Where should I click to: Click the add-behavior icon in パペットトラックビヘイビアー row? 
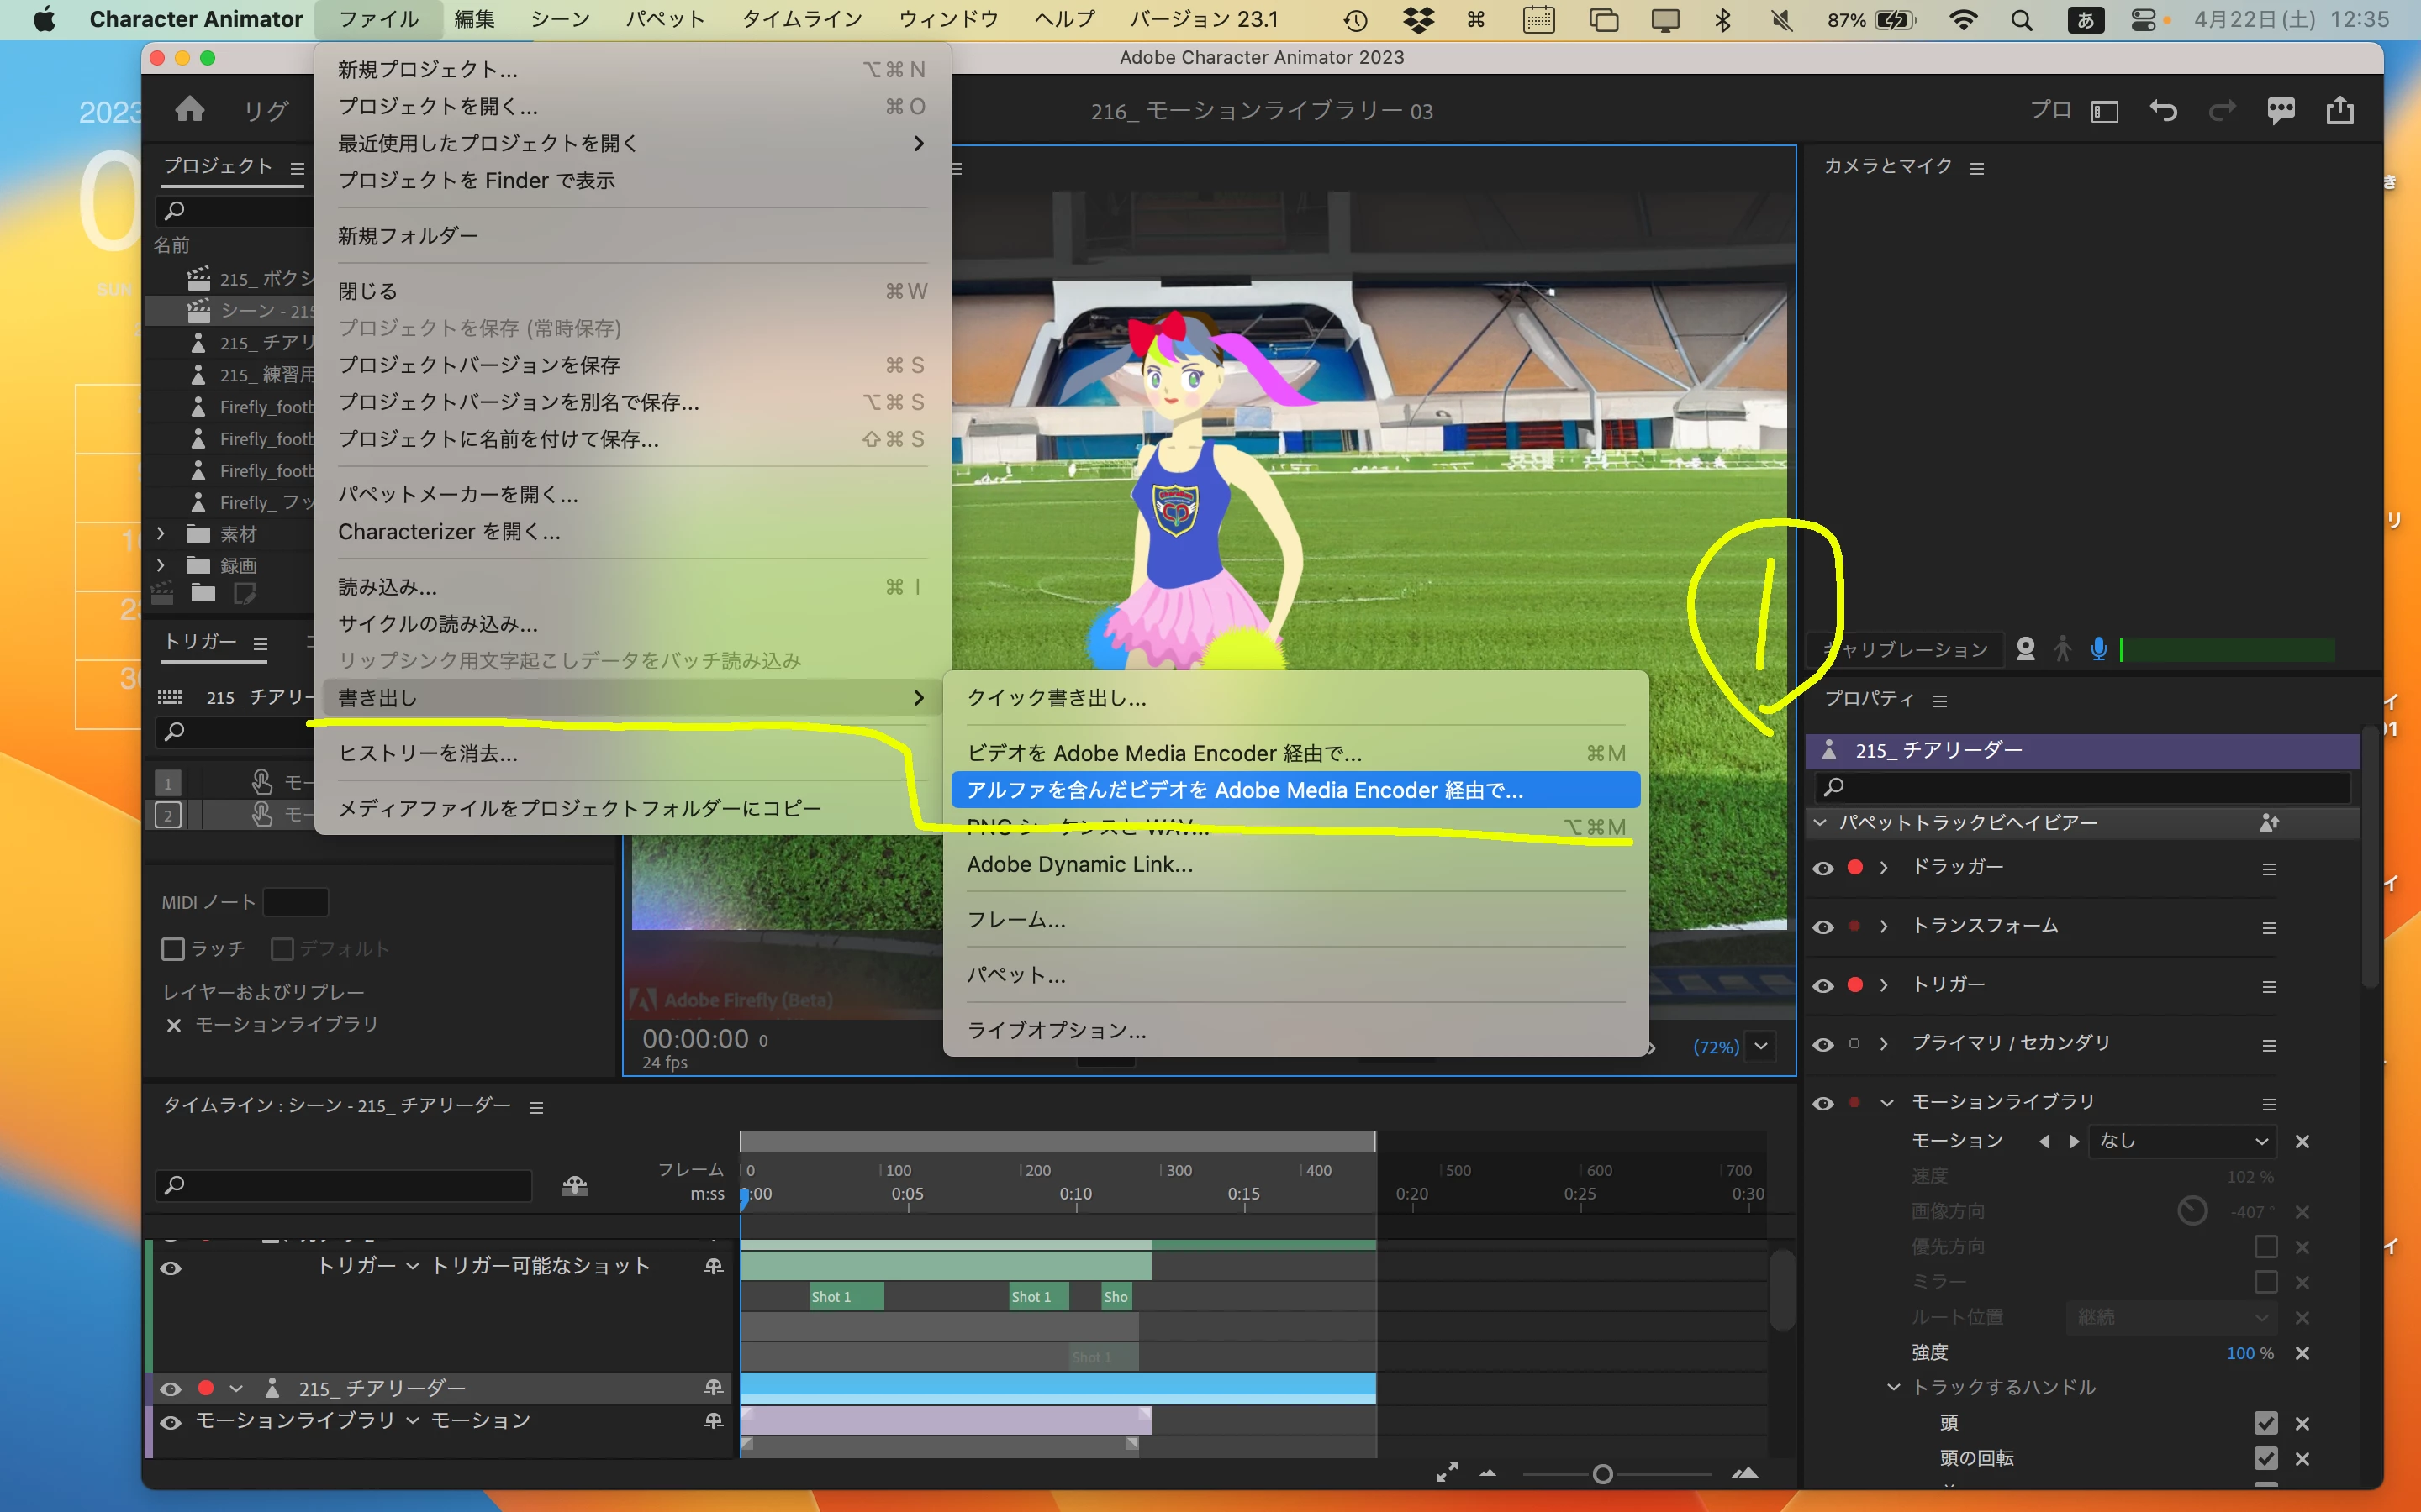[2269, 823]
